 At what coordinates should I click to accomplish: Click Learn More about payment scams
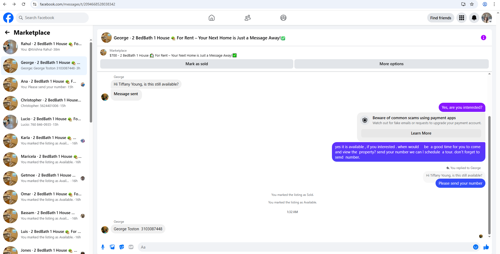click(421, 133)
